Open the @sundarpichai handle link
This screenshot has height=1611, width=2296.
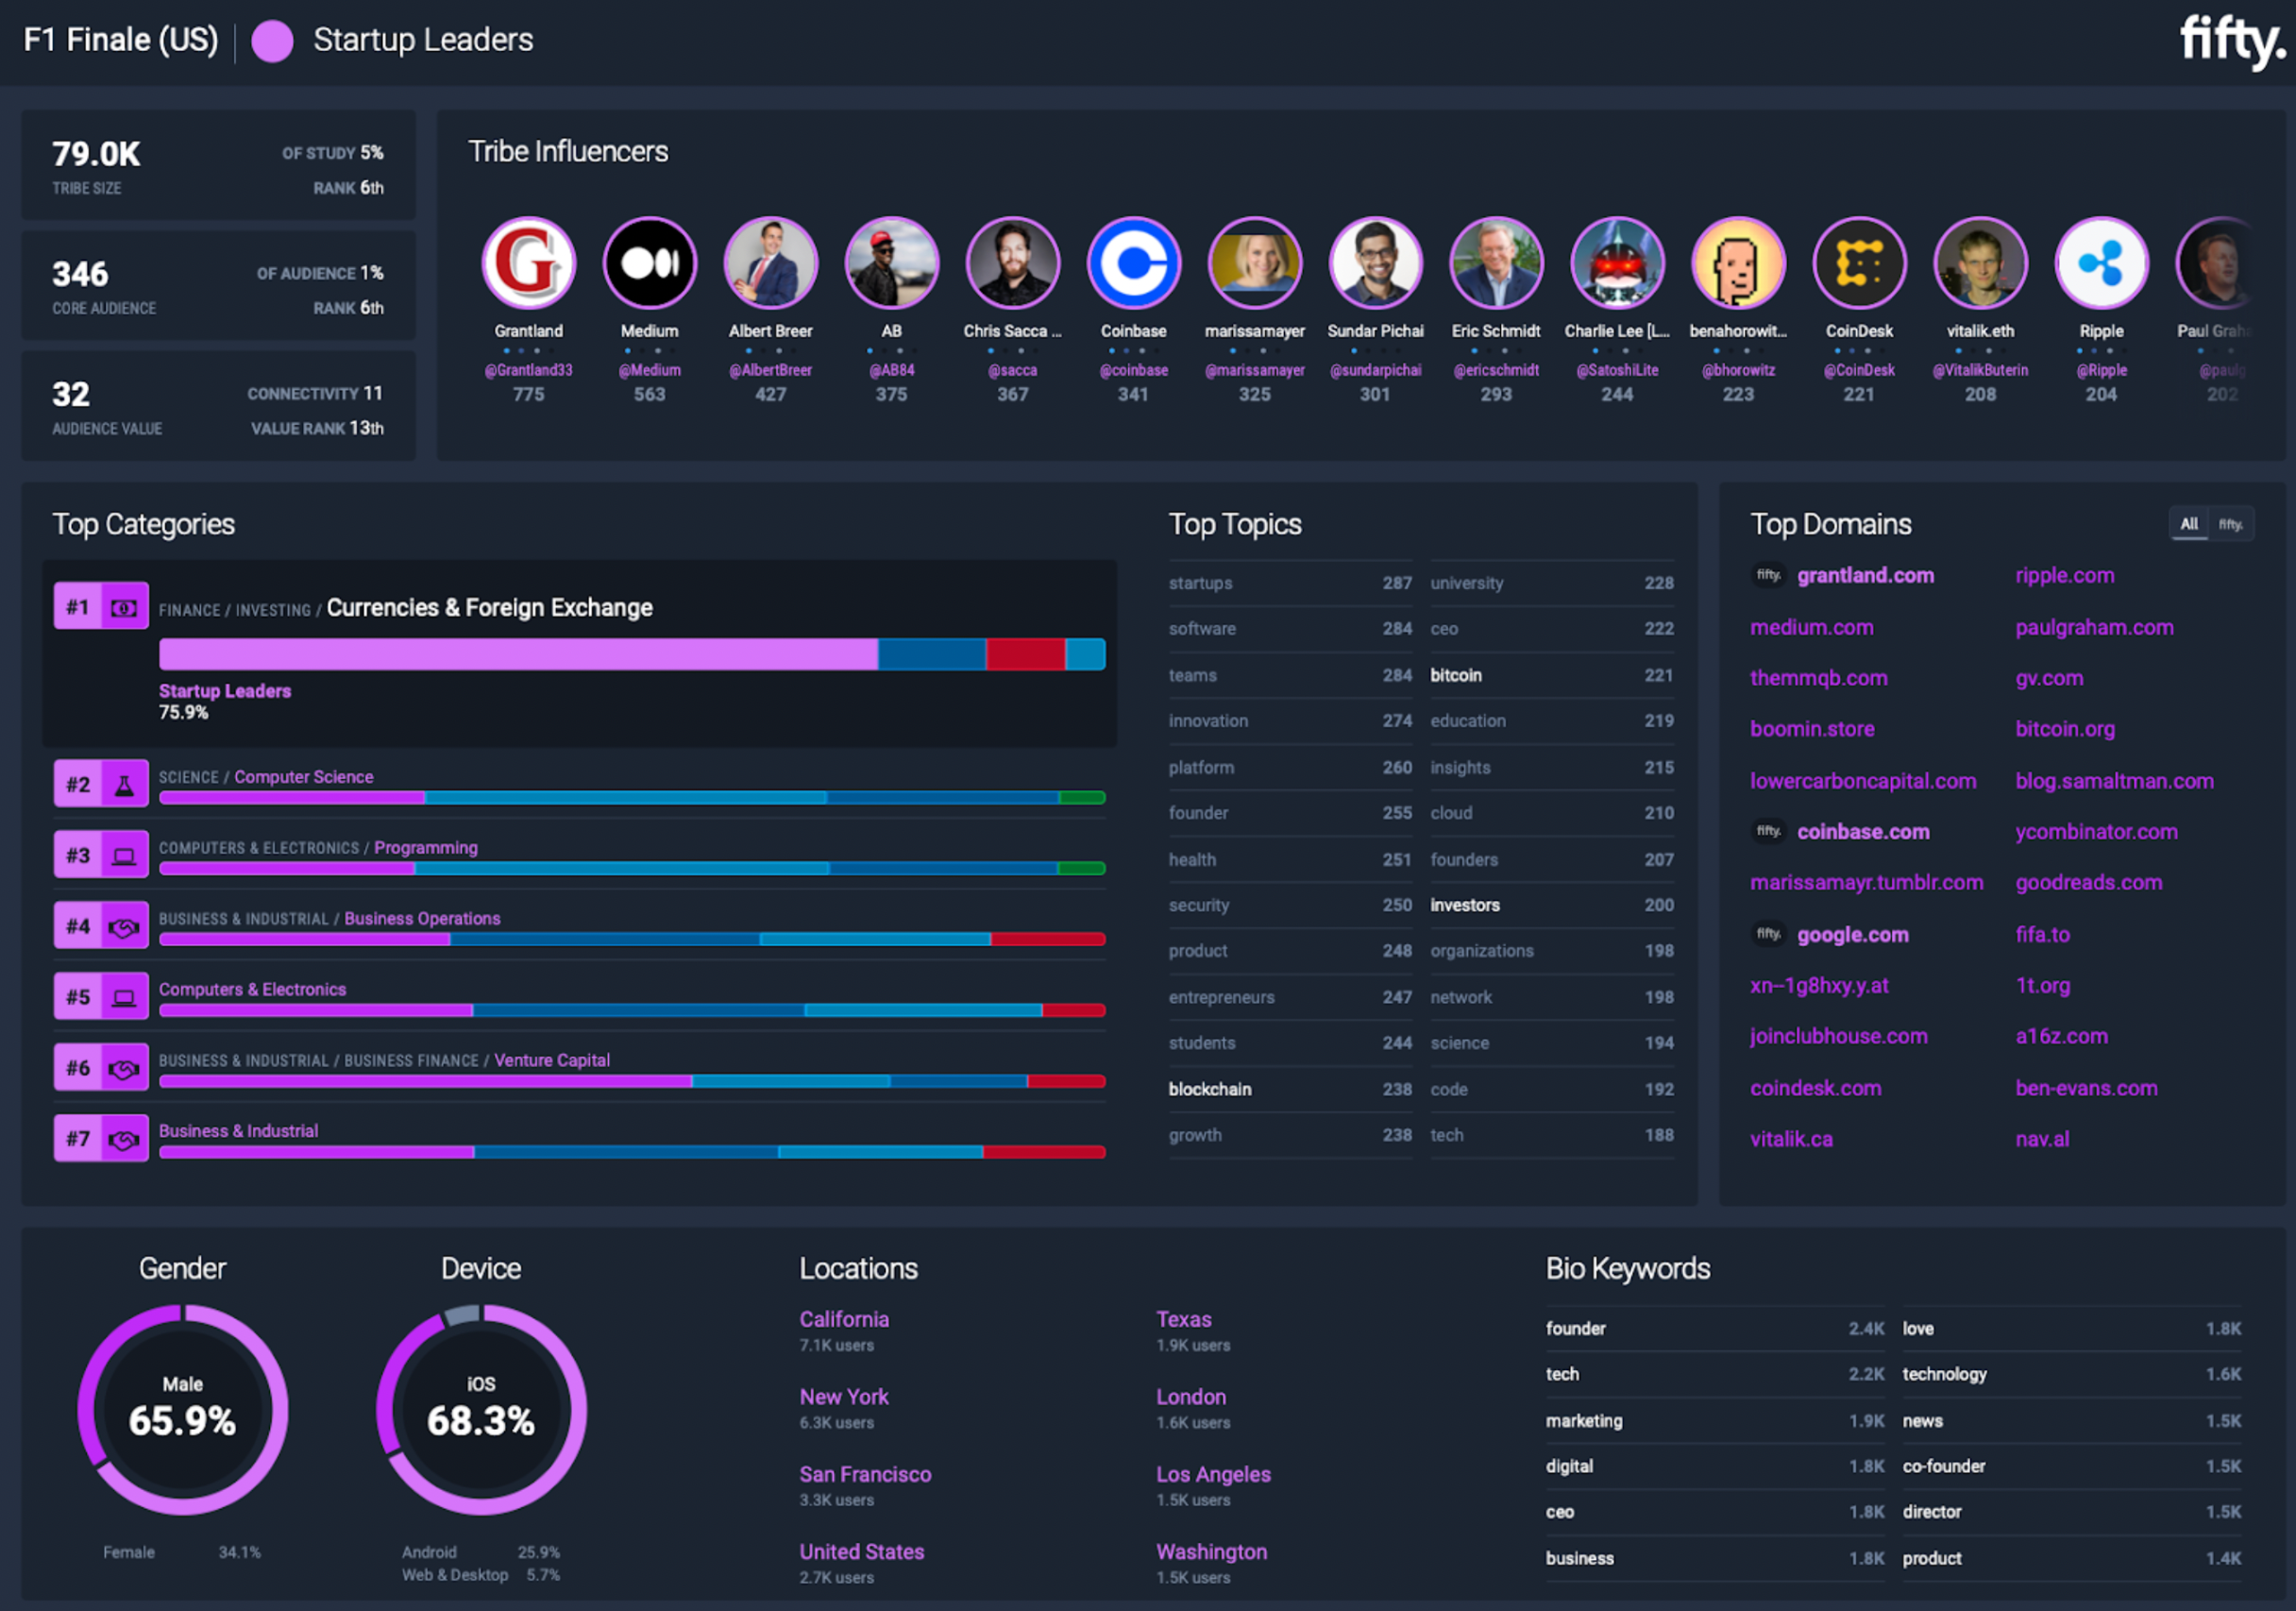(x=1375, y=370)
